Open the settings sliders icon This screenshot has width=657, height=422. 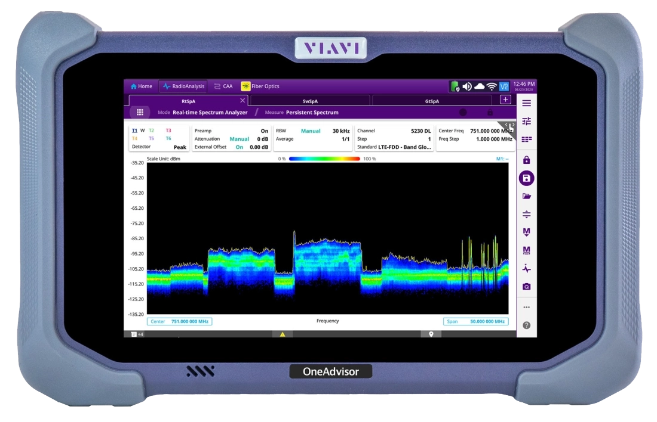[x=526, y=121]
